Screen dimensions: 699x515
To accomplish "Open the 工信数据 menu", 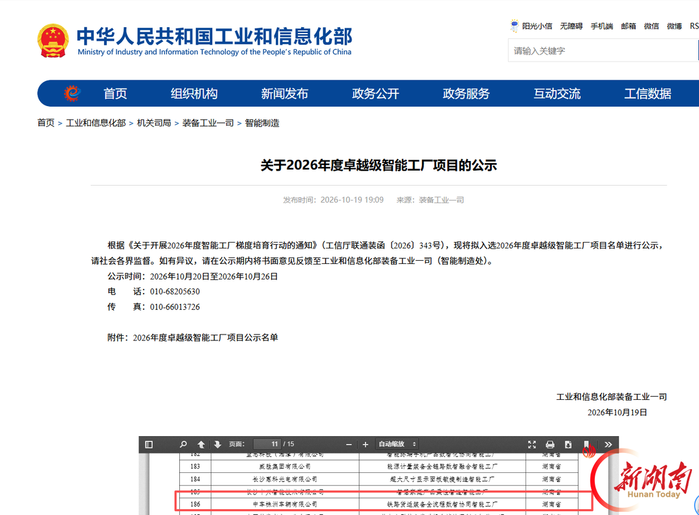I will [647, 94].
